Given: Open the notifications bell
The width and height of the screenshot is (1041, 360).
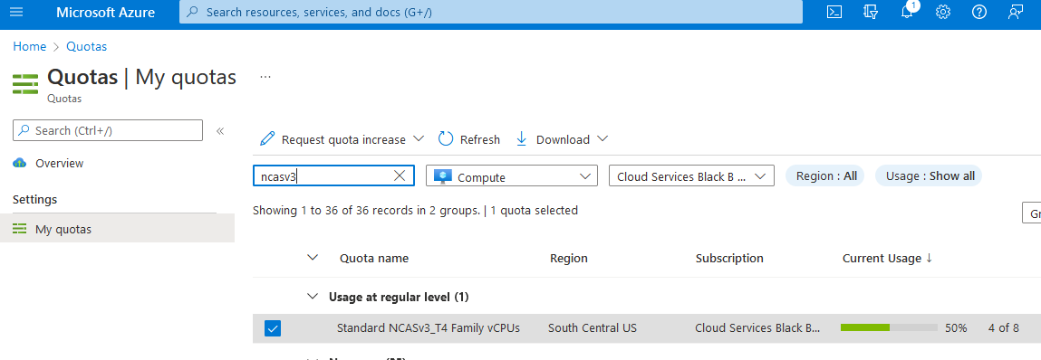Looking at the screenshot, I should point(907,12).
